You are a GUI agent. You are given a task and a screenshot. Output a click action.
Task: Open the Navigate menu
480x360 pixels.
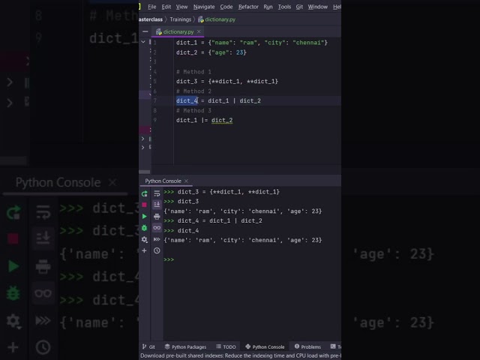(204, 7)
